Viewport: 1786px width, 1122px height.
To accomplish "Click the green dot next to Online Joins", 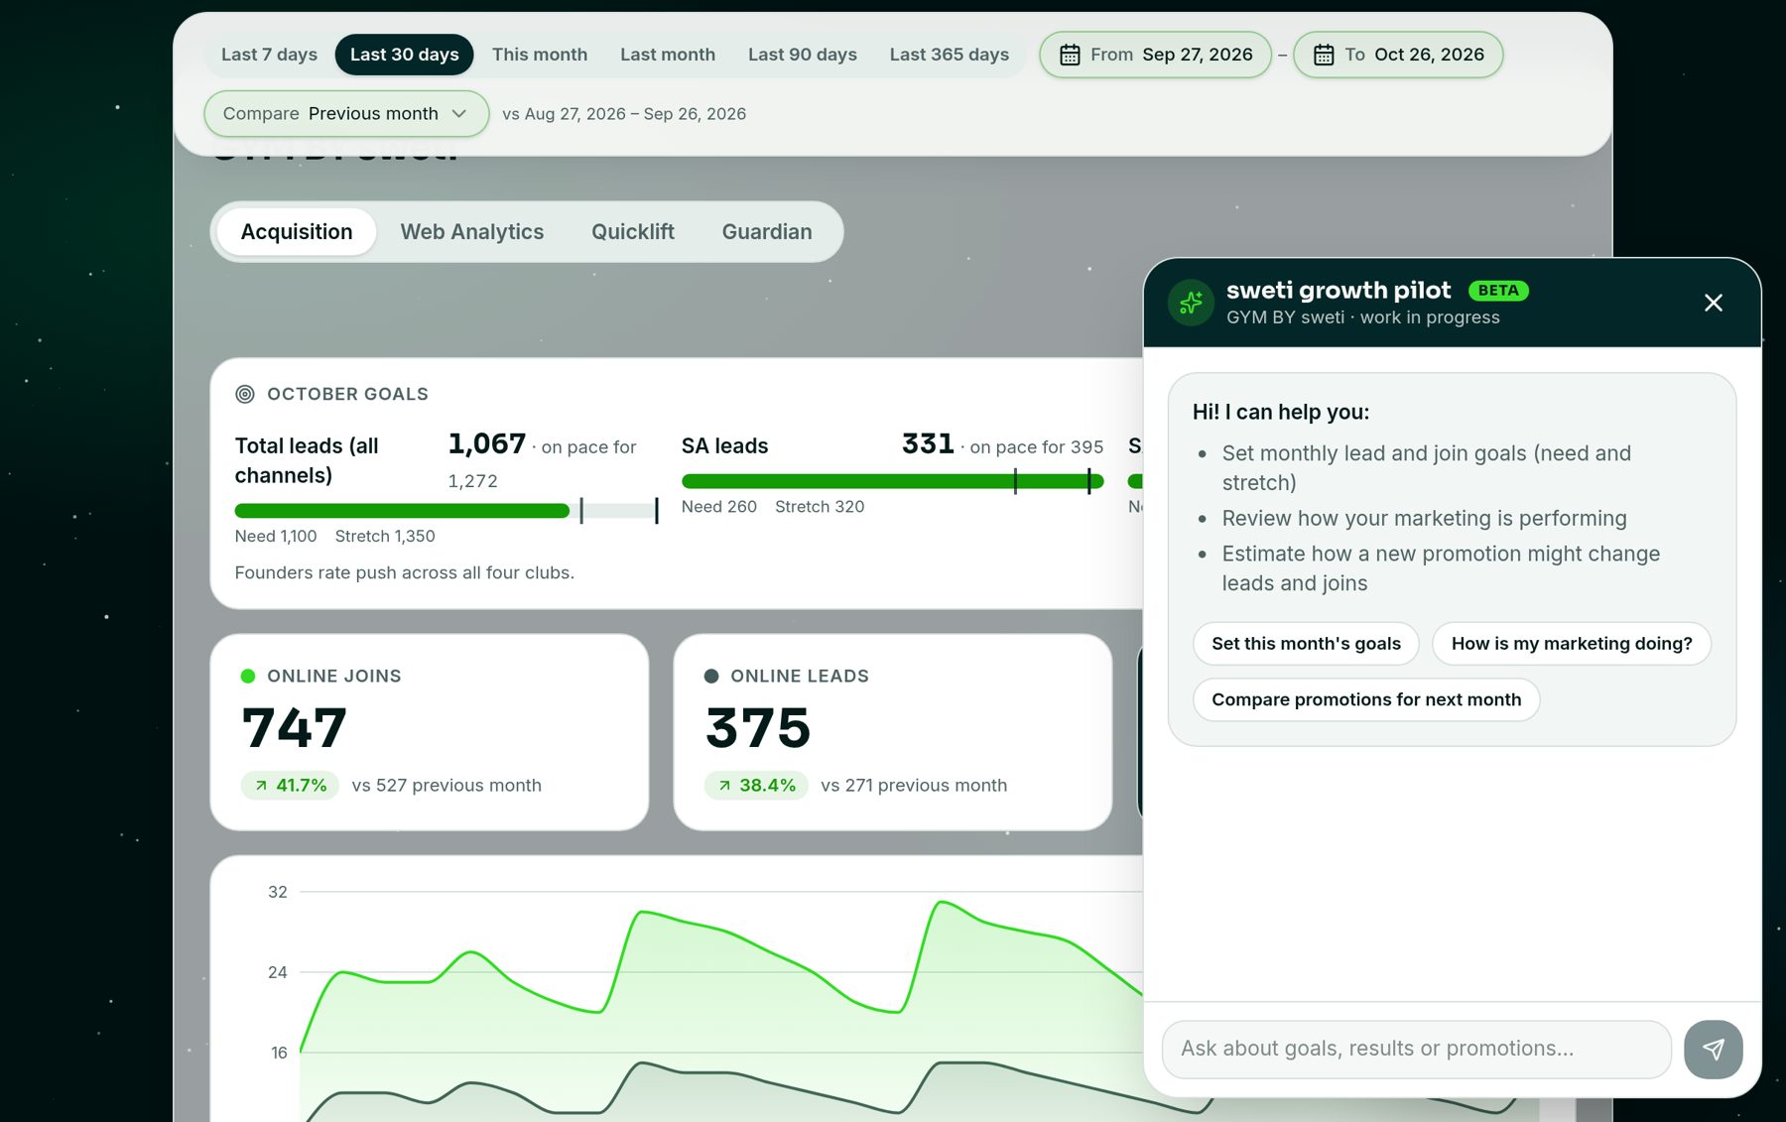I will (x=248, y=676).
